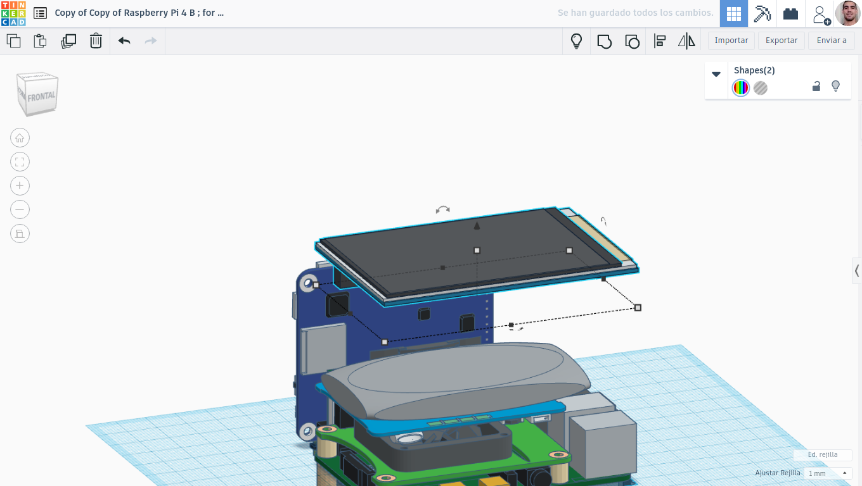862x486 pixels.
Task: Activate the Mirror tool
Action: point(686,41)
